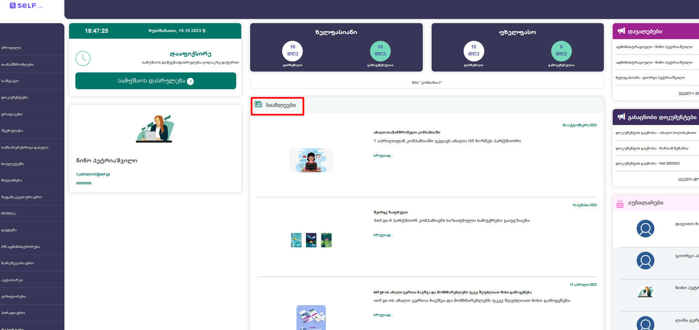Click ლაშა's avatar in იუბილარები list
The image size is (699, 330).
click(645, 323)
